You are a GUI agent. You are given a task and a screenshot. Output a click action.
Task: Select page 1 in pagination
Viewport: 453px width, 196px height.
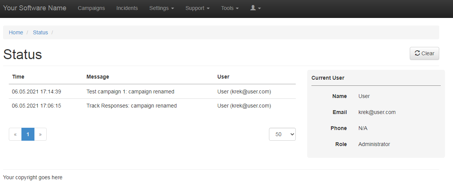(x=28, y=134)
